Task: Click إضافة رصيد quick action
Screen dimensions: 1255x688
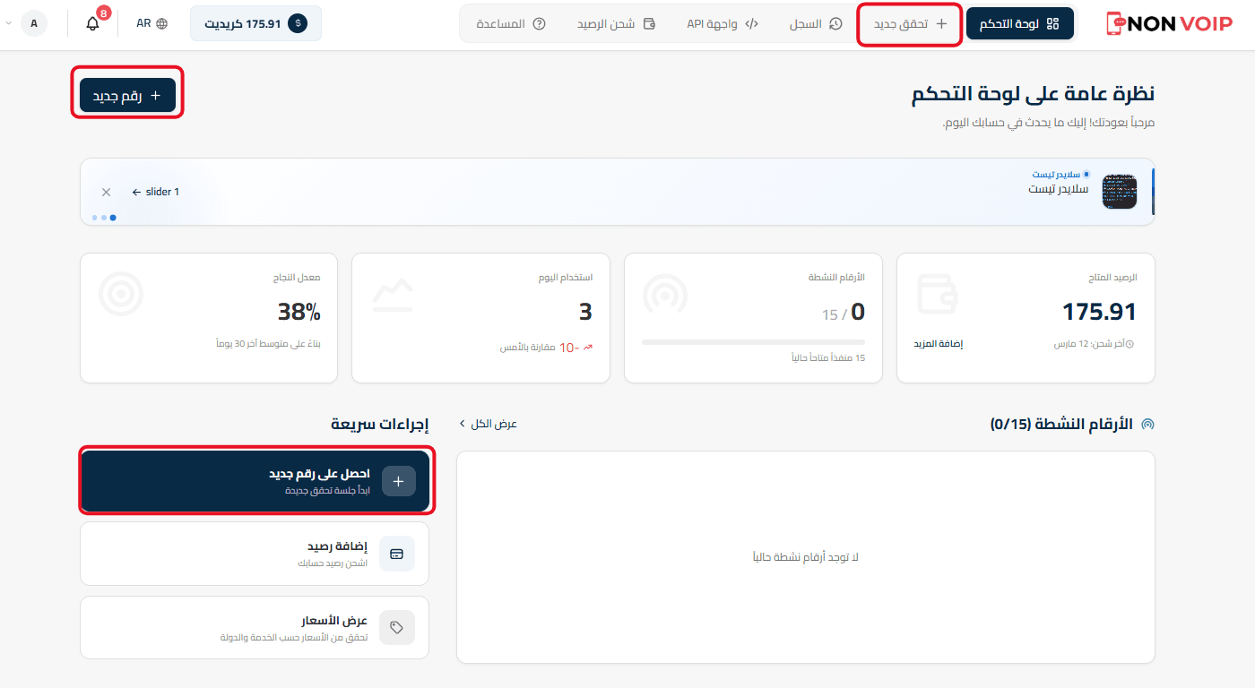Action: tap(255, 555)
